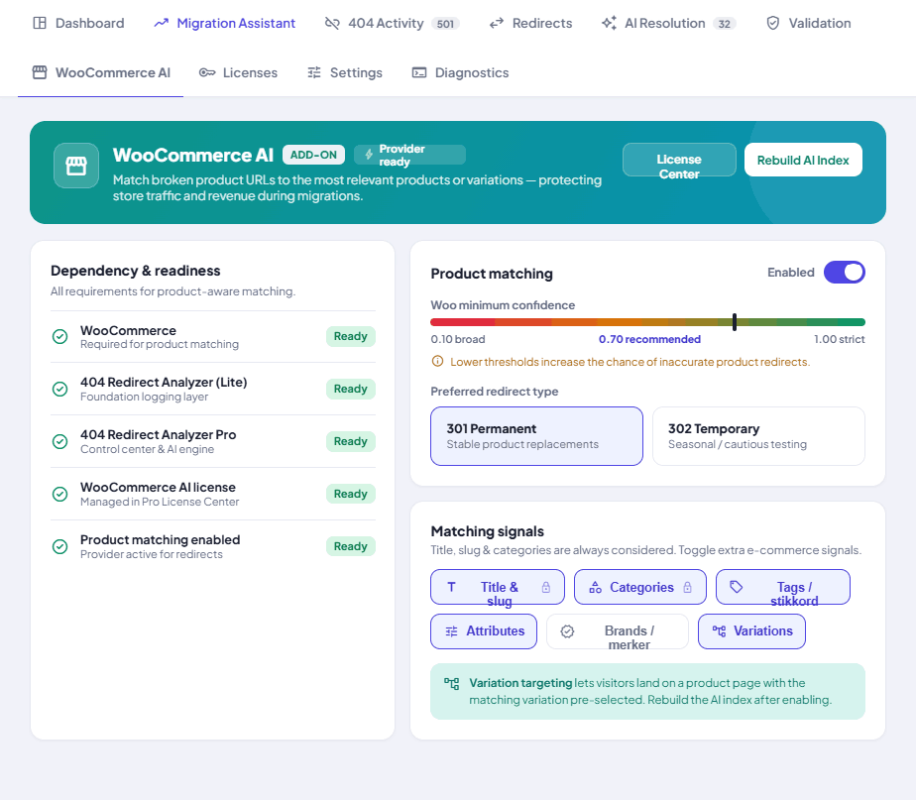
Task: Click the 32 count badge on AI Resolution
Action: 725,24
